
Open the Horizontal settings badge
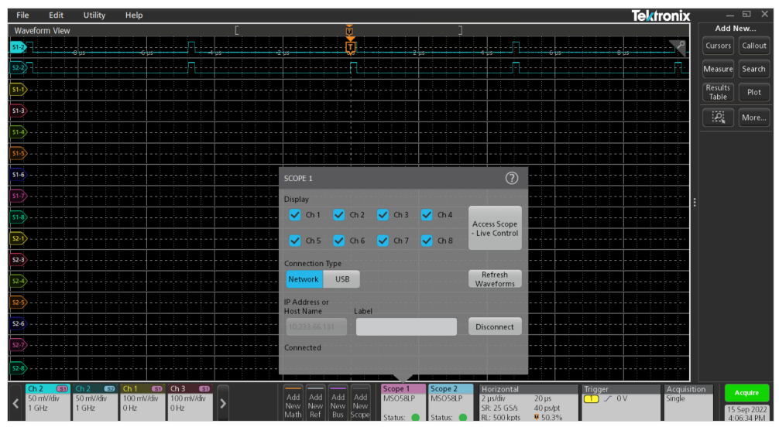point(529,403)
